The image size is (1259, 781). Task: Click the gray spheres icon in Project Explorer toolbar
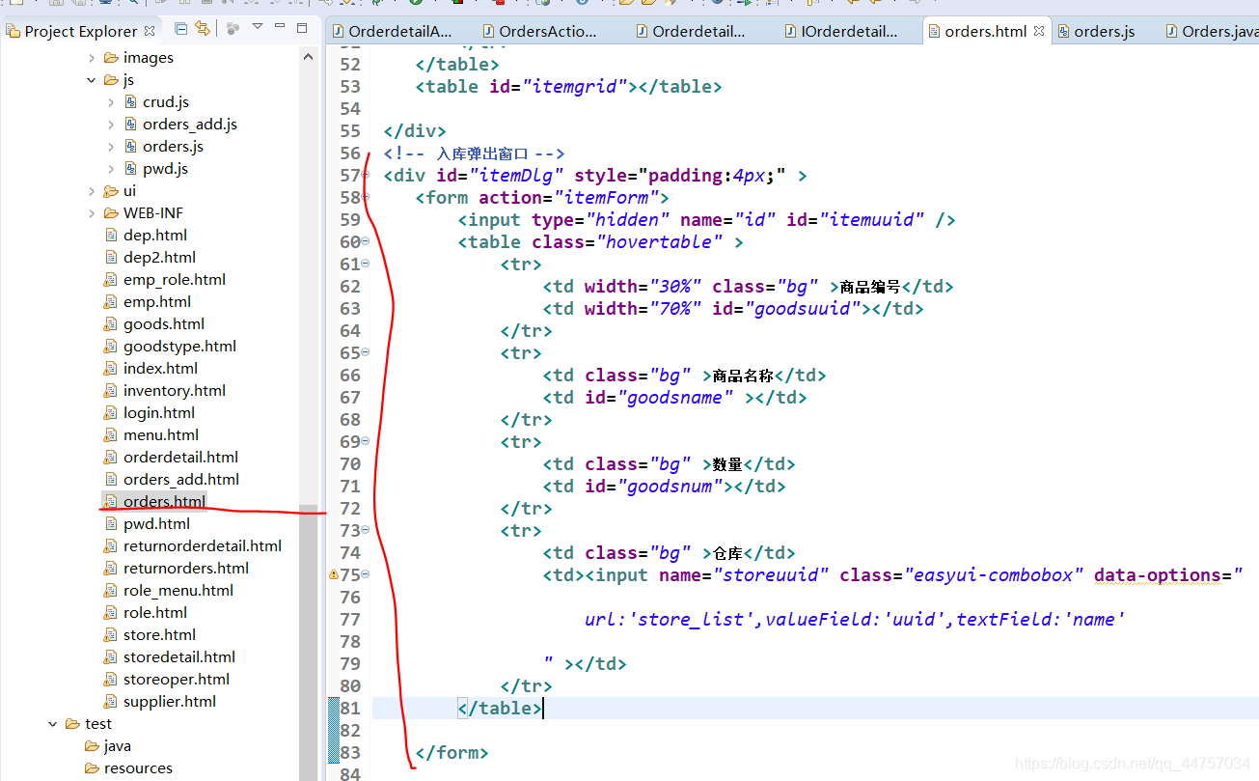(x=233, y=29)
